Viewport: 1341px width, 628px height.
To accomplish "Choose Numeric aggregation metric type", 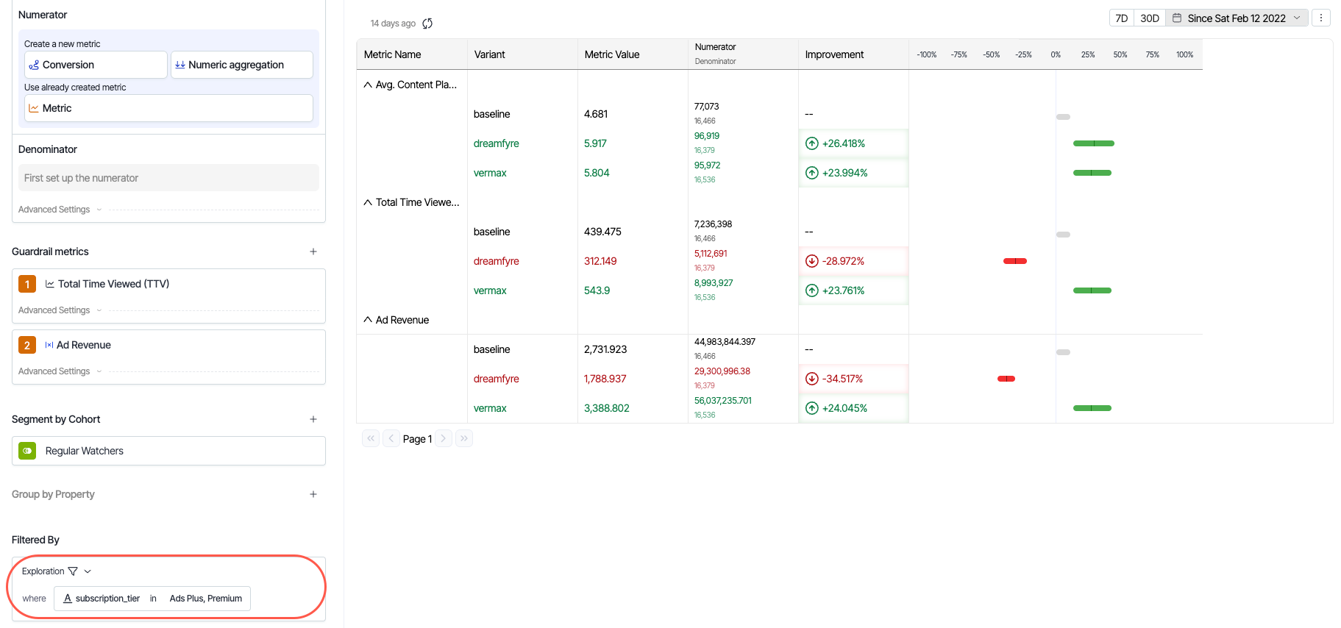I will [241, 65].
